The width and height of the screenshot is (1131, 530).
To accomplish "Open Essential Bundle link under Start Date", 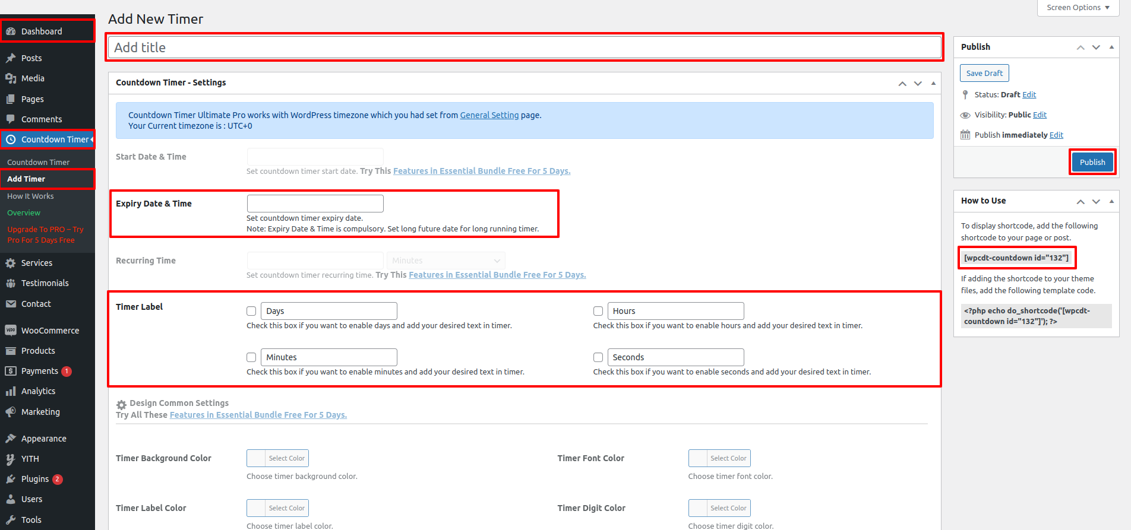I will click(481, 171).
